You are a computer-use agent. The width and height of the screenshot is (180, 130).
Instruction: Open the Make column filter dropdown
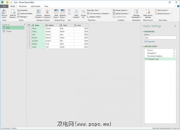click(x=43, y=25)
